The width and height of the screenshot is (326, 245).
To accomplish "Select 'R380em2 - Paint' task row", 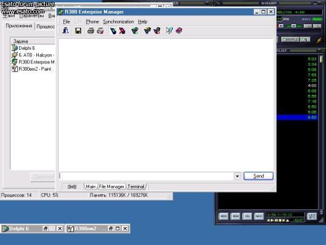I will tap(33, 69).
